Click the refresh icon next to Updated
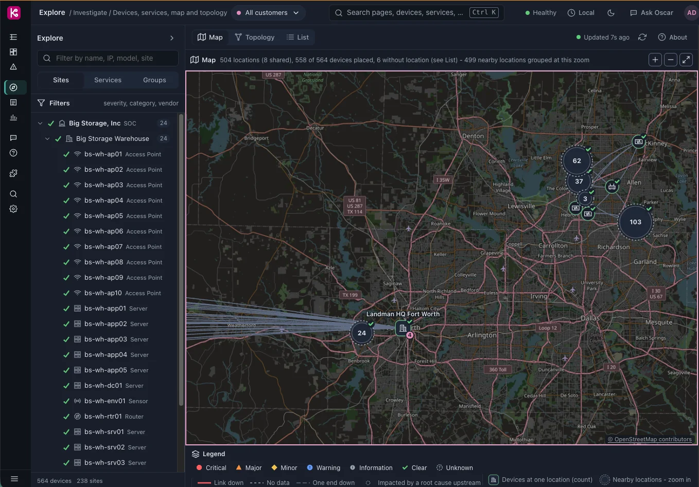This screenshot has width=699, height=487. click(642, 37)
